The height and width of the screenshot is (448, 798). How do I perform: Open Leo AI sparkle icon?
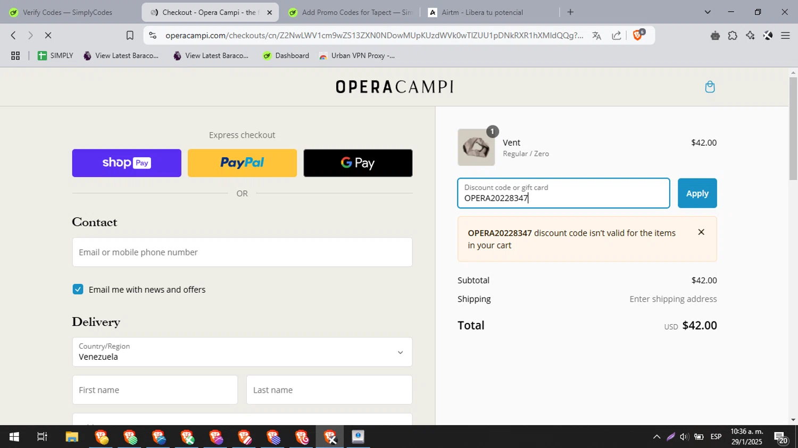tap(750, 36)
